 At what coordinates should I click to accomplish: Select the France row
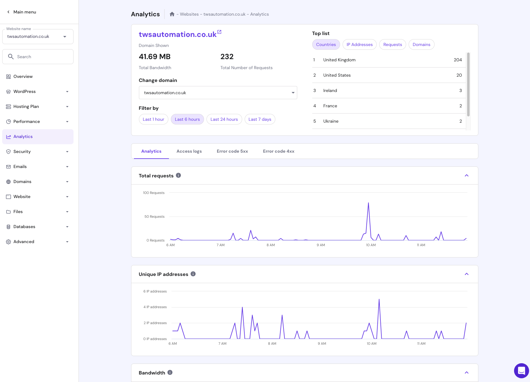[389, 106]
